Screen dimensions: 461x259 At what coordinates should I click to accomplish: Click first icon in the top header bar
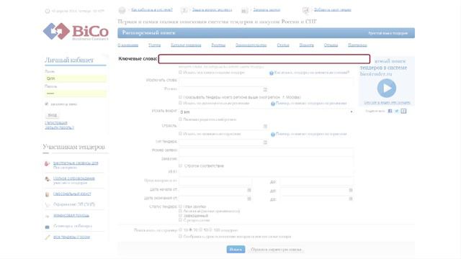122,11
